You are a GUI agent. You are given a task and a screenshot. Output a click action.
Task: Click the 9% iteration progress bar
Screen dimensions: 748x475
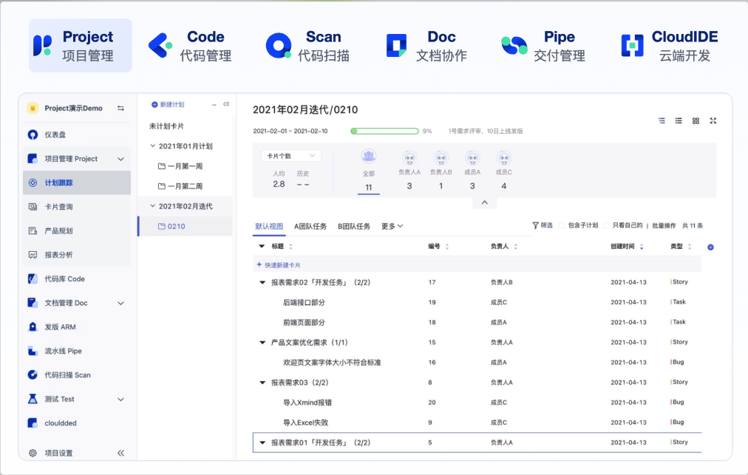(x=384, y=131)
